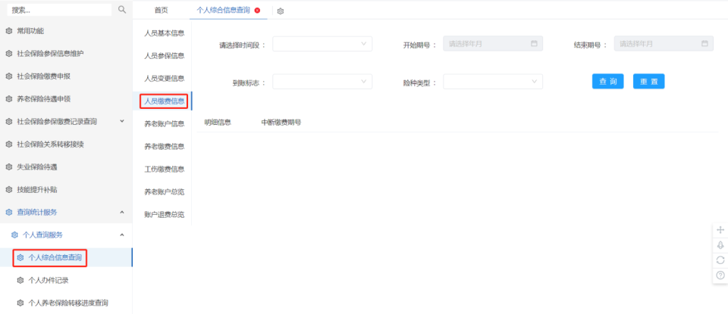The height and width of the screenshot is (314, 728).
Task: Click the refresh icon on right toolbar
Action: click(x=720, y=260)
